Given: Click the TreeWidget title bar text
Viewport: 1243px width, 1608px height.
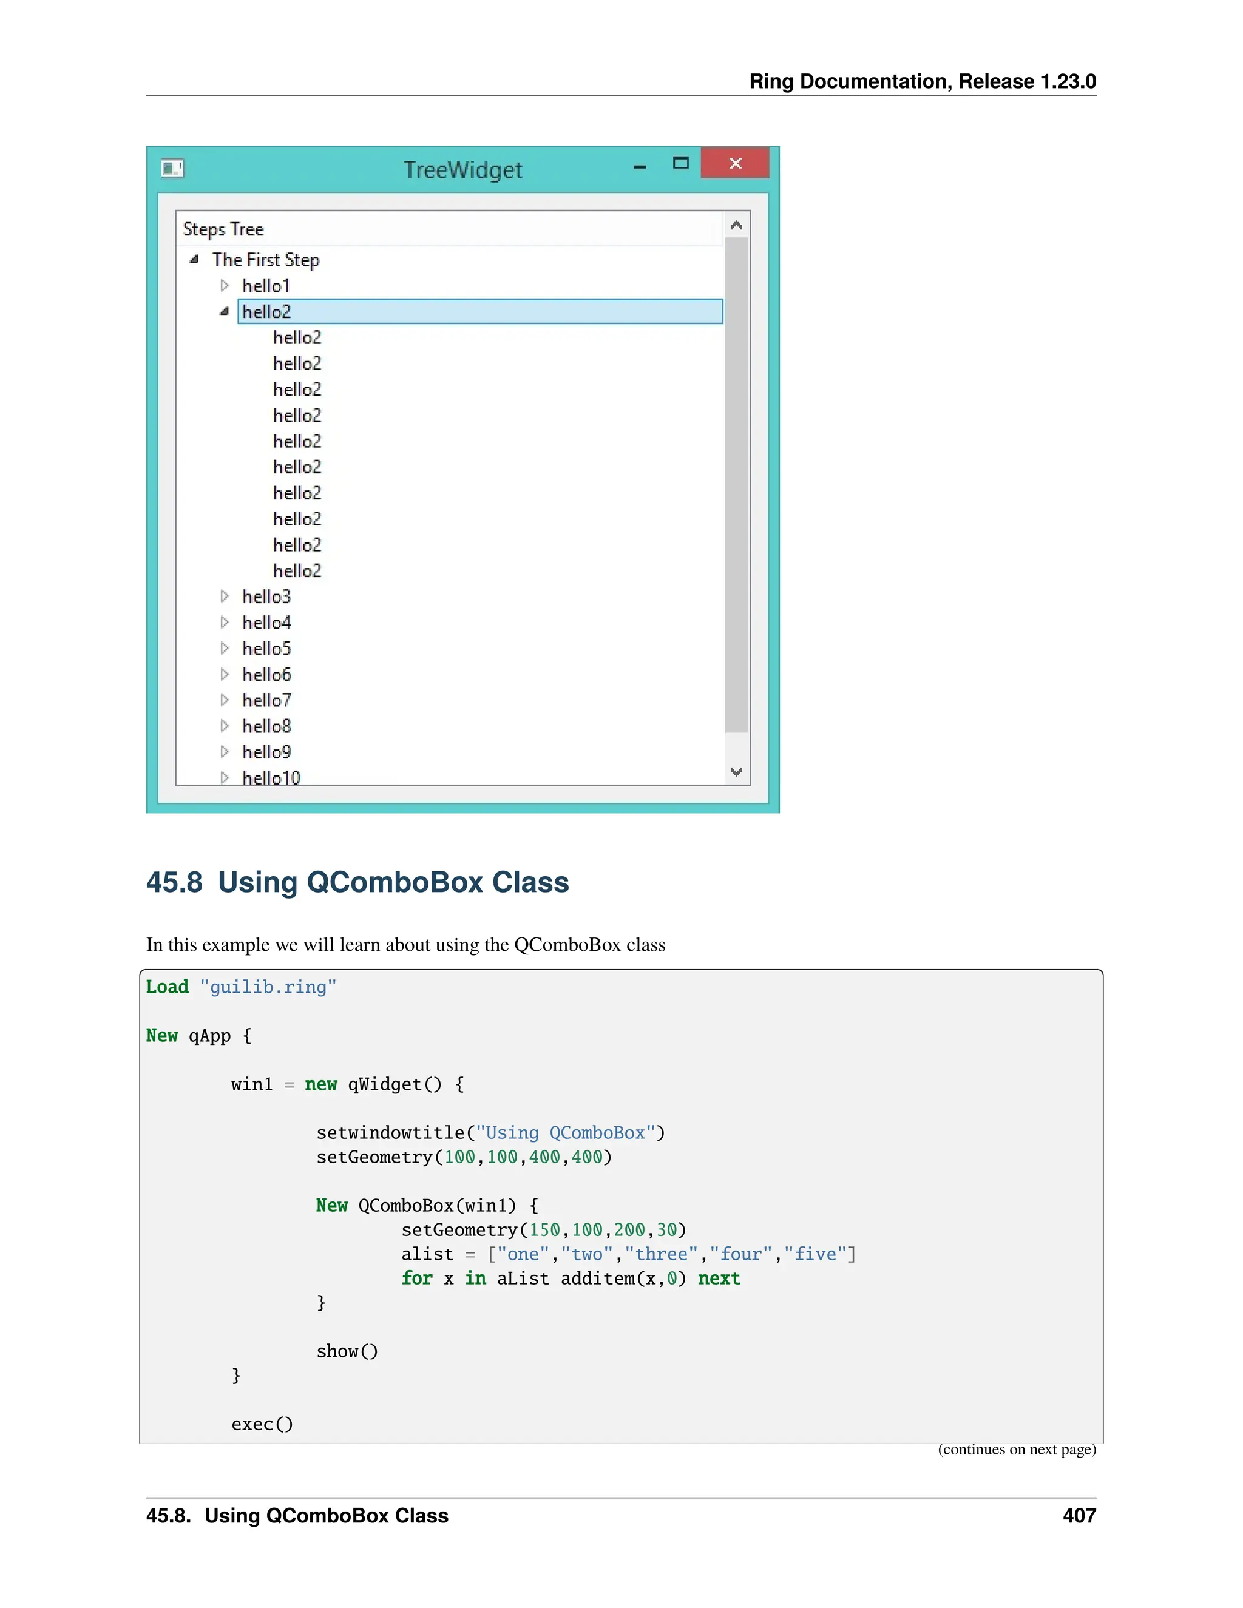Looking at the screenshot, I should coord(463,170).
